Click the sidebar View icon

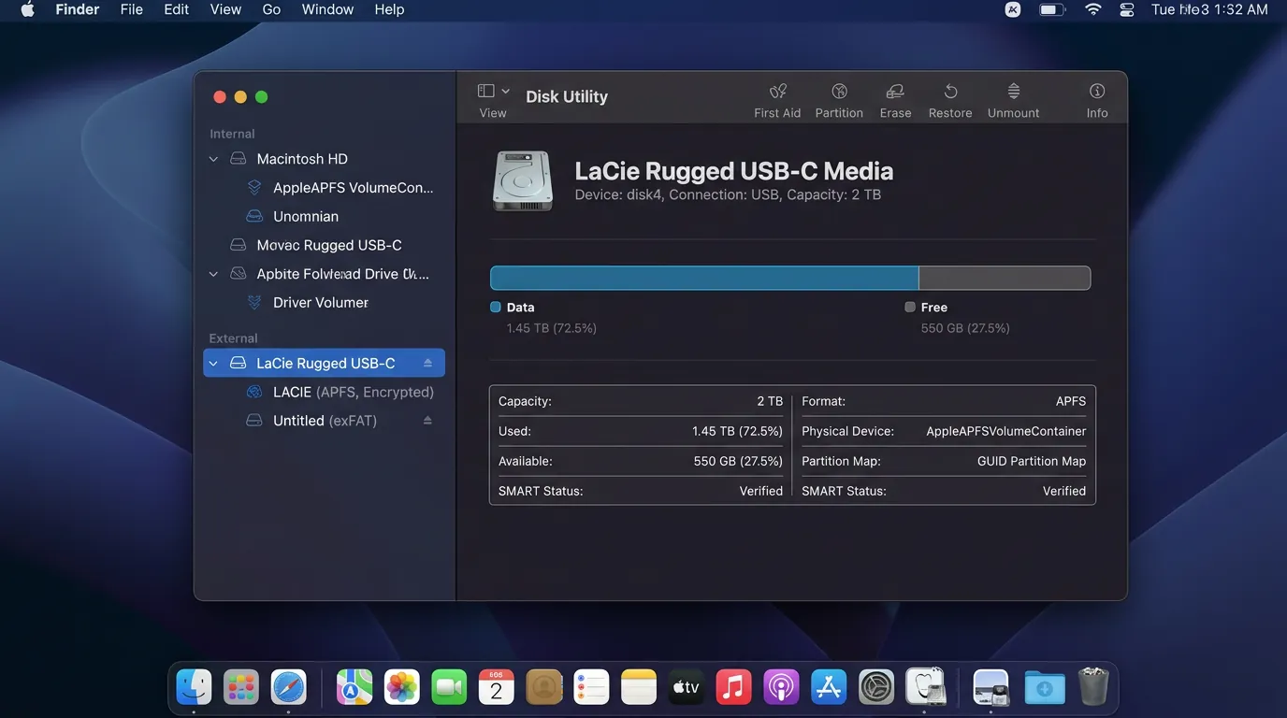(485, 91)
